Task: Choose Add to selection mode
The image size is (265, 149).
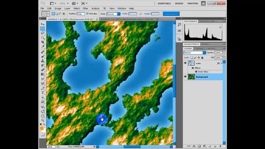Action: (x=57, y=14)
